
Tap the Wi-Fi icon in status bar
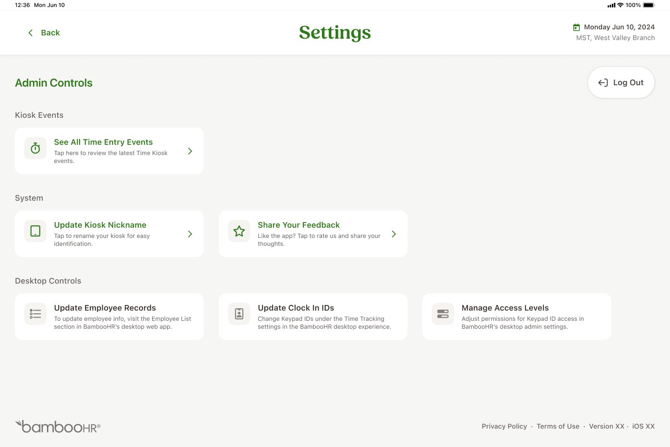tap(620, 5)
